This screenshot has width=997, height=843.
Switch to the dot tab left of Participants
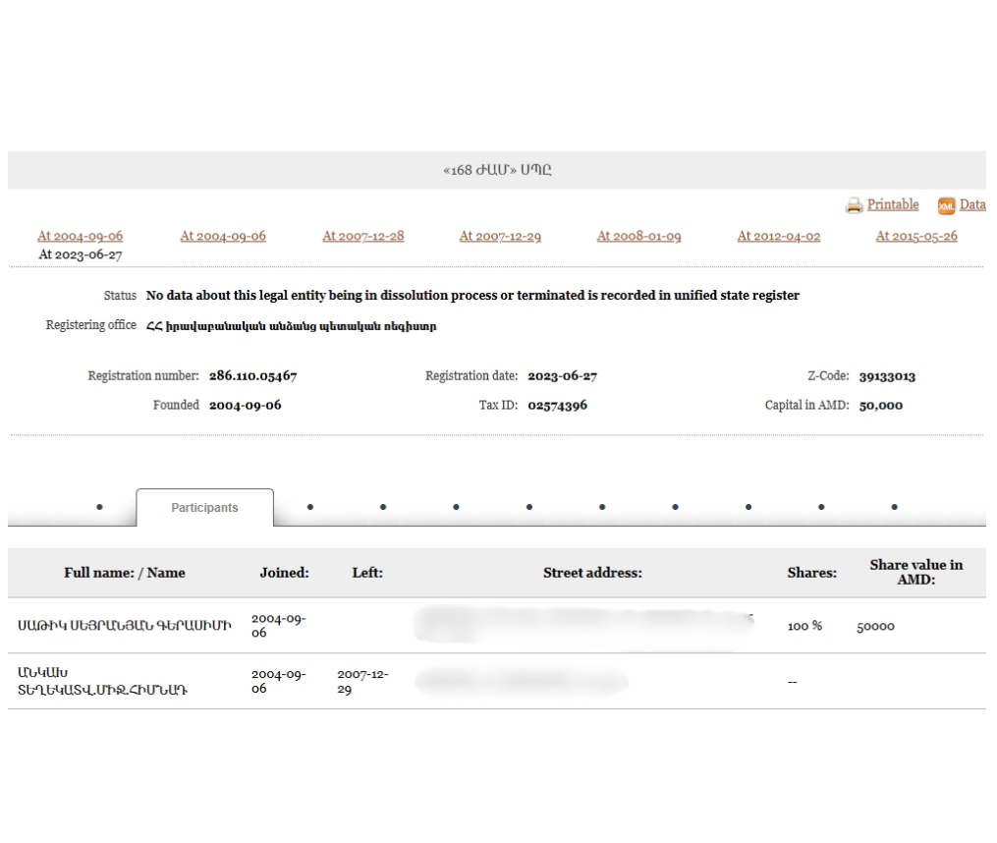[100, 508]
